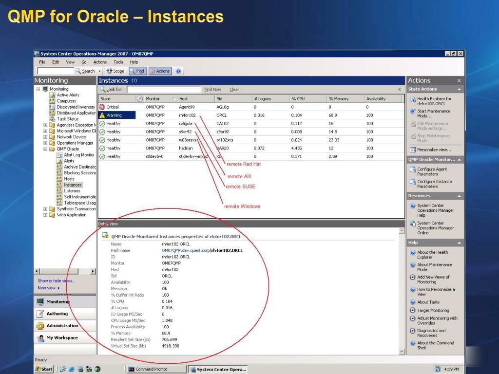Open the Edit menu
Image resolution: width=499 pixels, height=374 pixels.
[56, 62]
